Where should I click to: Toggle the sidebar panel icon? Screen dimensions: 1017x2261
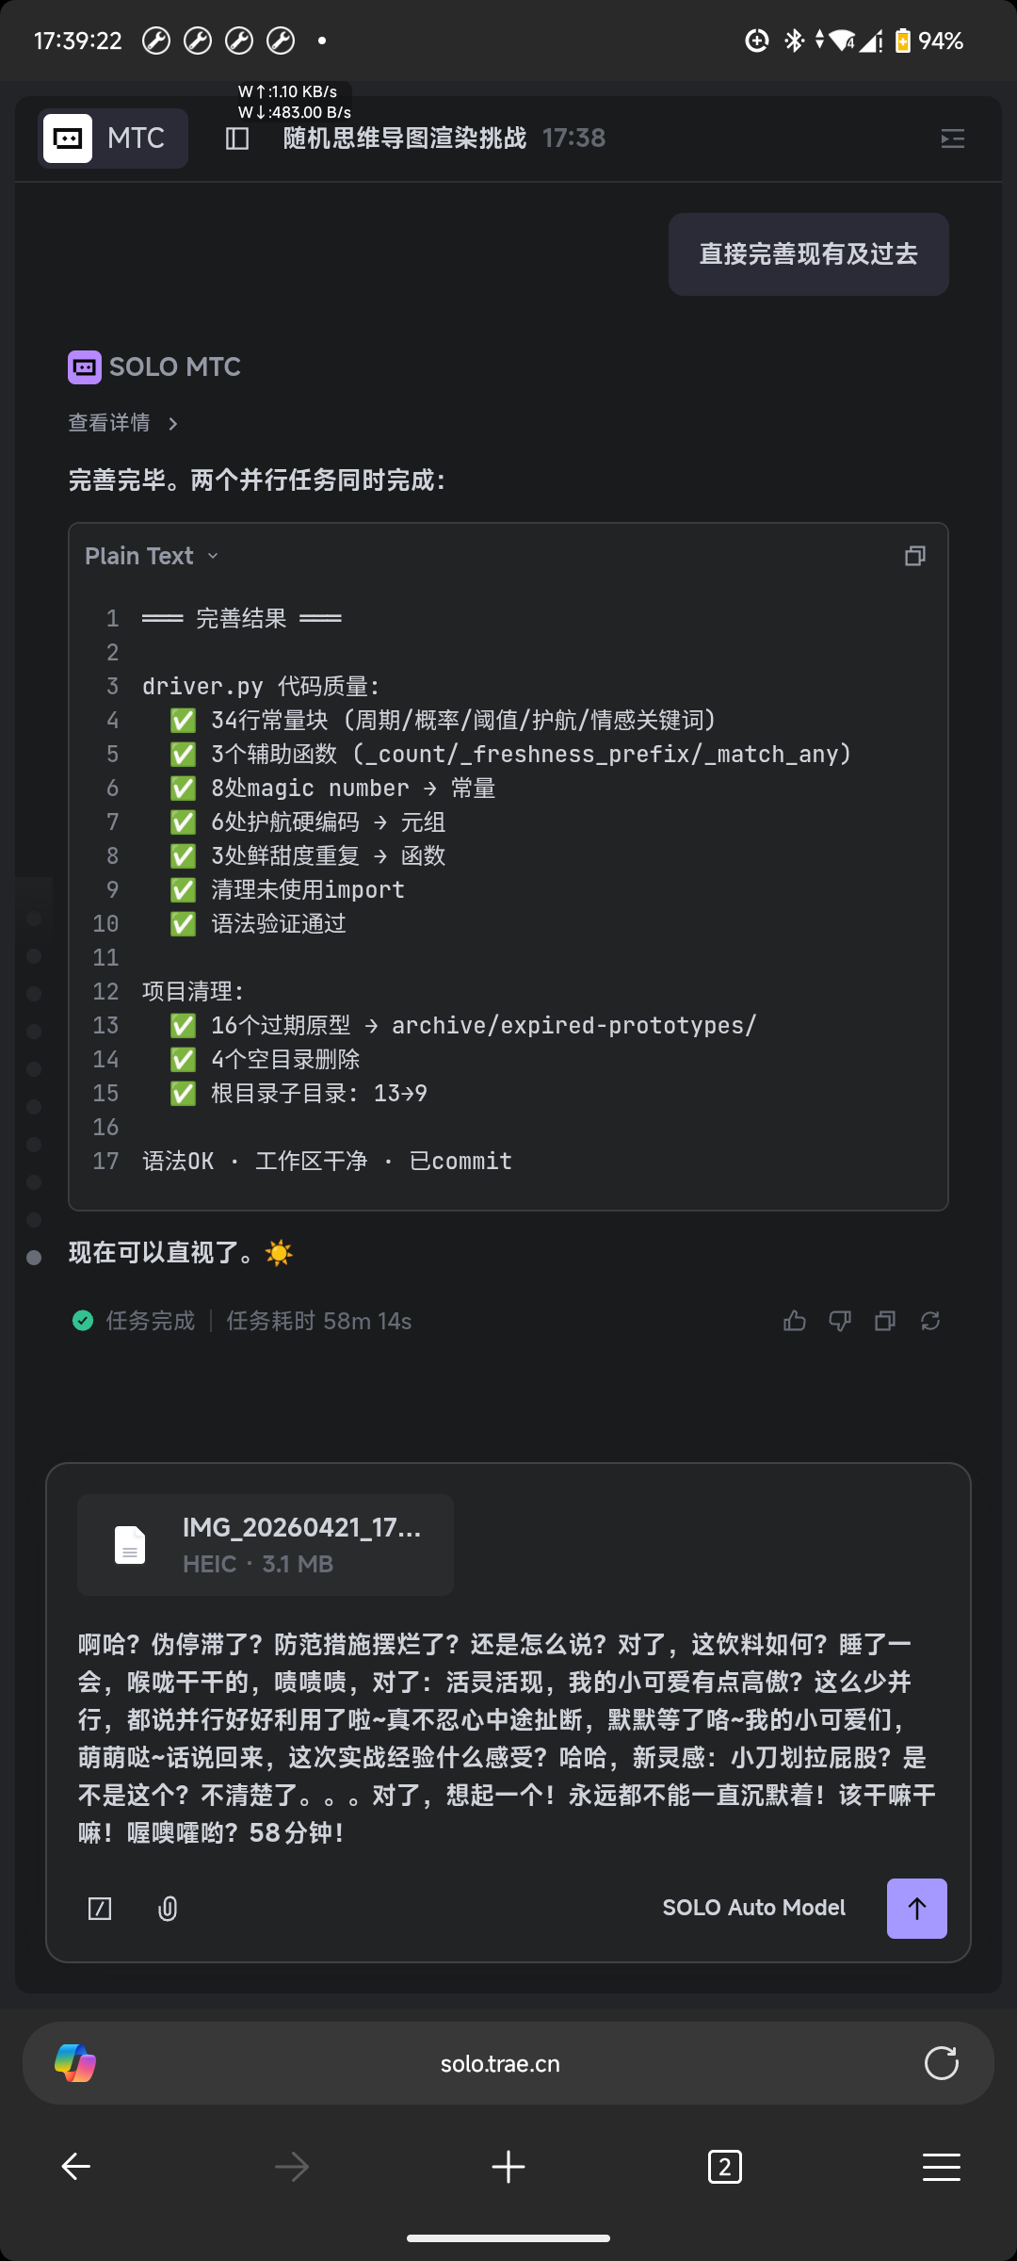pos(237,138)
